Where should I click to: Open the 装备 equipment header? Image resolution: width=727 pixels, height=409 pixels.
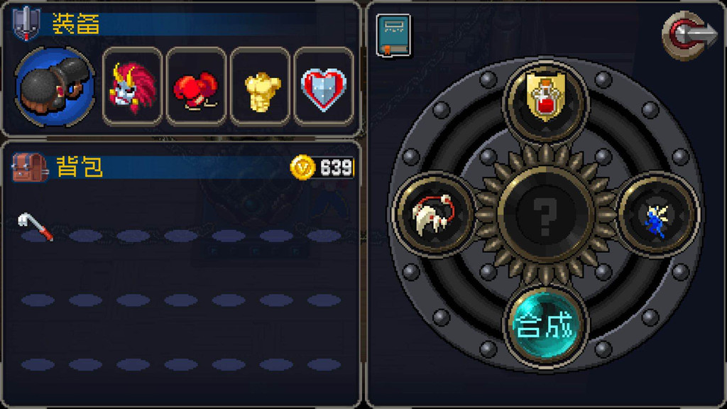click(x=76, y=23)
